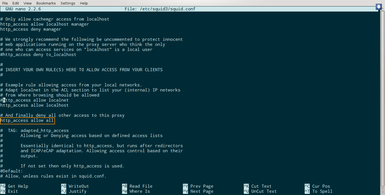This screenshot has width=385, height=195.
Task: Open the Settings menu
Action: (x=68, y=3)
